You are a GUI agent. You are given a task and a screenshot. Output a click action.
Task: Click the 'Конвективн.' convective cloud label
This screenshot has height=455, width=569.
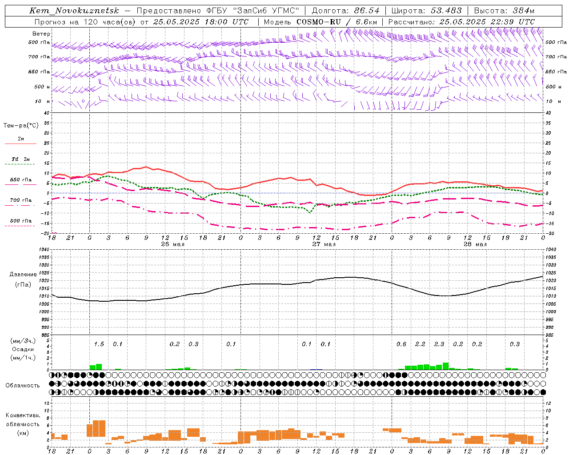(23, 415)
